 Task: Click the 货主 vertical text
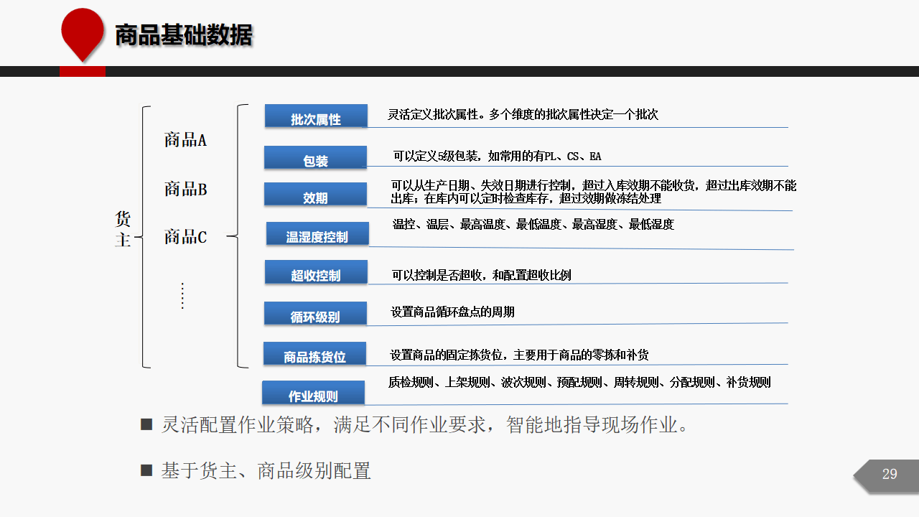(123, 229)
